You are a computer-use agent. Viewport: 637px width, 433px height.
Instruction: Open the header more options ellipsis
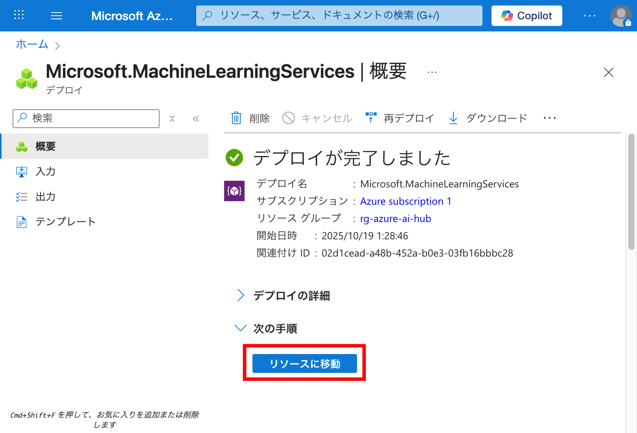coord(590,16)
